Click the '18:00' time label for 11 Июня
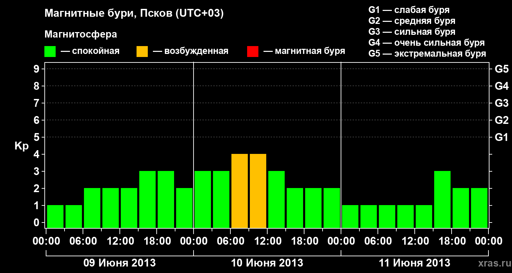The image size is (512, 273). 452,241
